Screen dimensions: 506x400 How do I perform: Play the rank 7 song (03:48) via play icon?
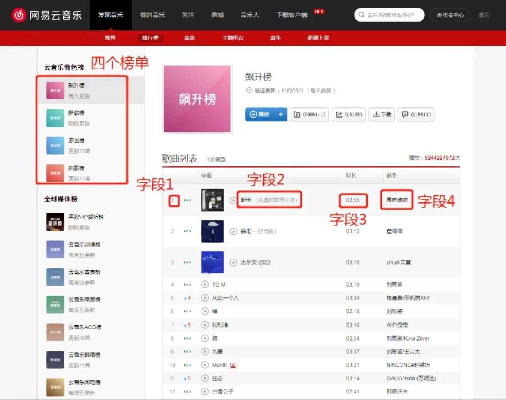tap(205, 325)
